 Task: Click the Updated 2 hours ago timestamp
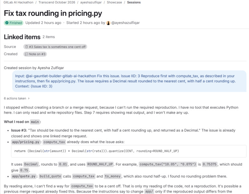43,23
